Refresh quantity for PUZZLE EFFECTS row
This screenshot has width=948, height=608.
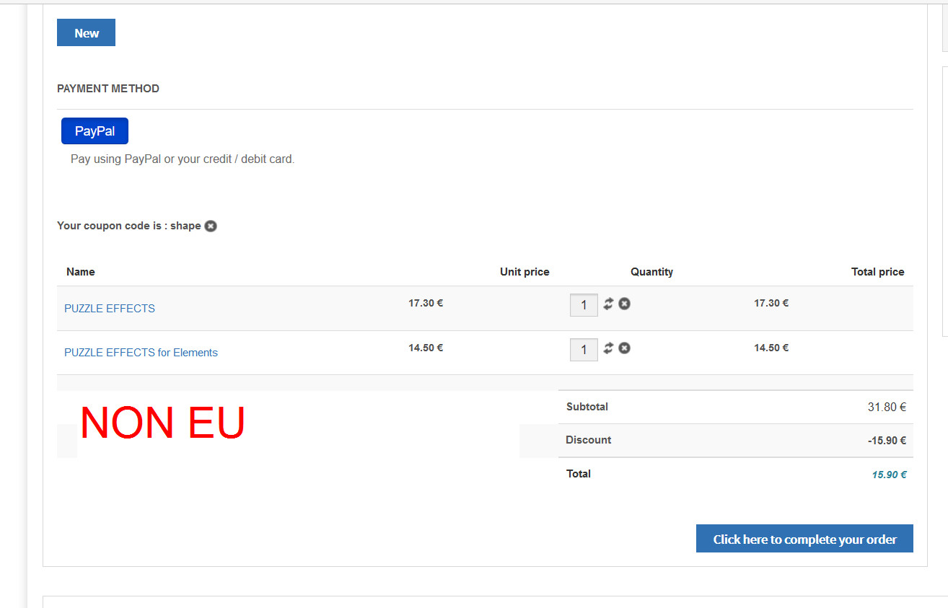[x=608, y=304]
